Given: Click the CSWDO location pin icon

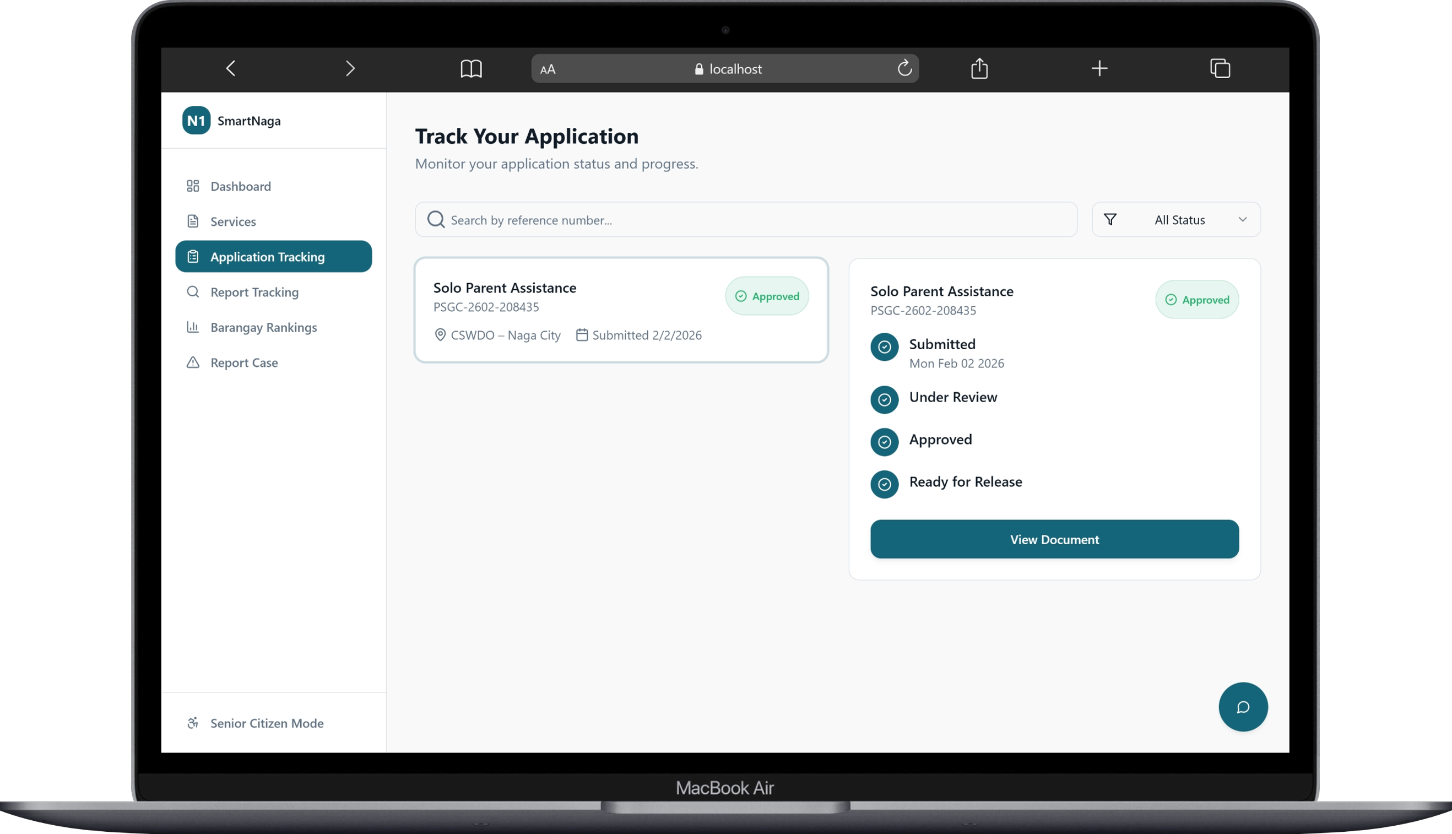Looking at the screenshot, I should 440,335.
